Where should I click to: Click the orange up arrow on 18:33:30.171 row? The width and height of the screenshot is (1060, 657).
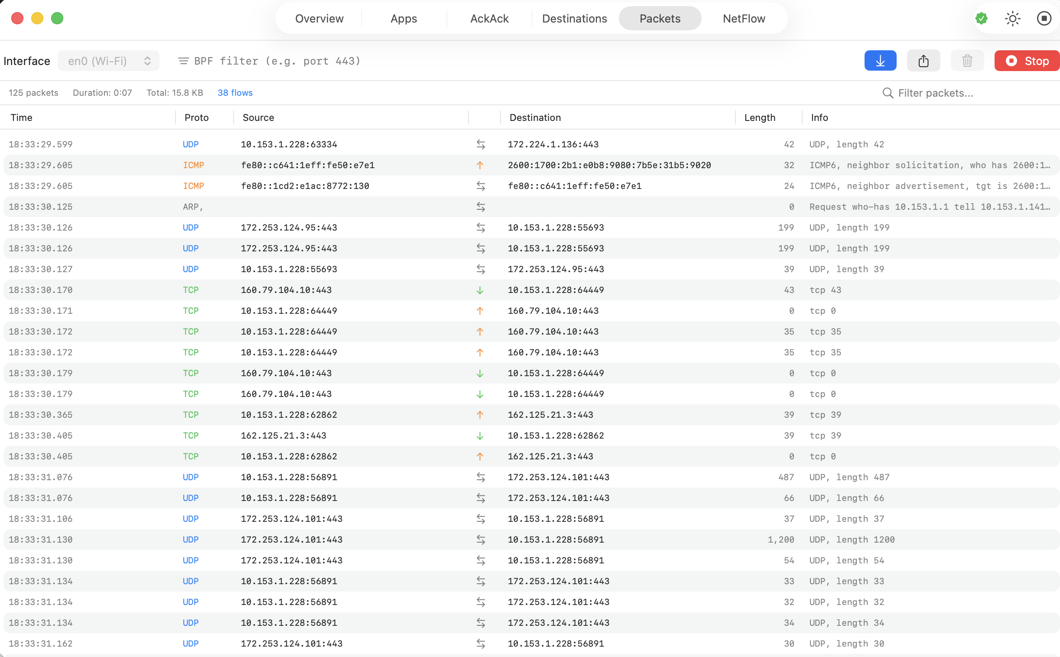click(x=480, y=311)
